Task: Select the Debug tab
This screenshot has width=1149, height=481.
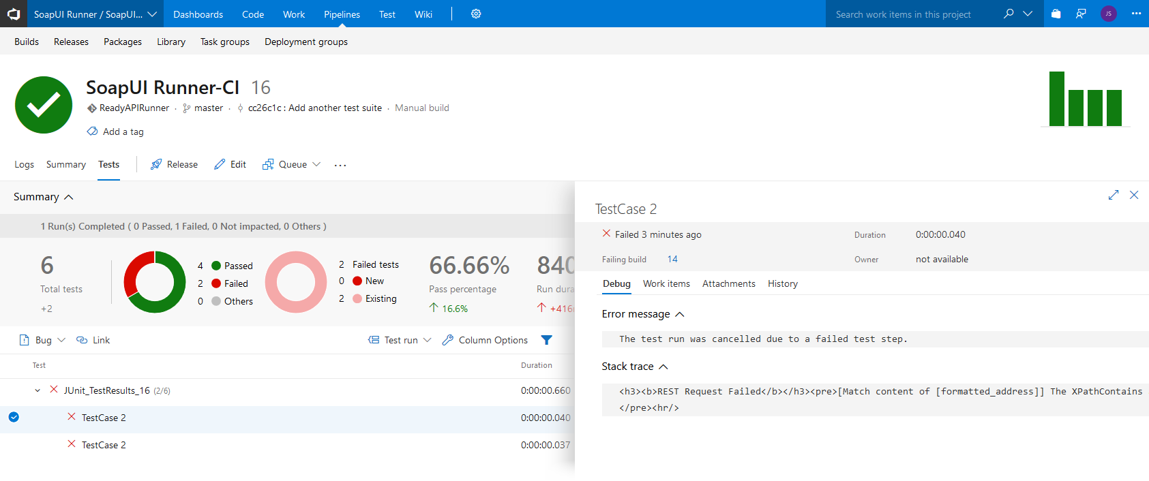Action: 616,283
